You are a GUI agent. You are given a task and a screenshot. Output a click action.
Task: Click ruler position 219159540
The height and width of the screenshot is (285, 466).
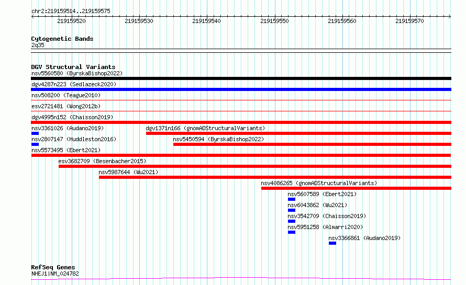[x=206, y=21]
